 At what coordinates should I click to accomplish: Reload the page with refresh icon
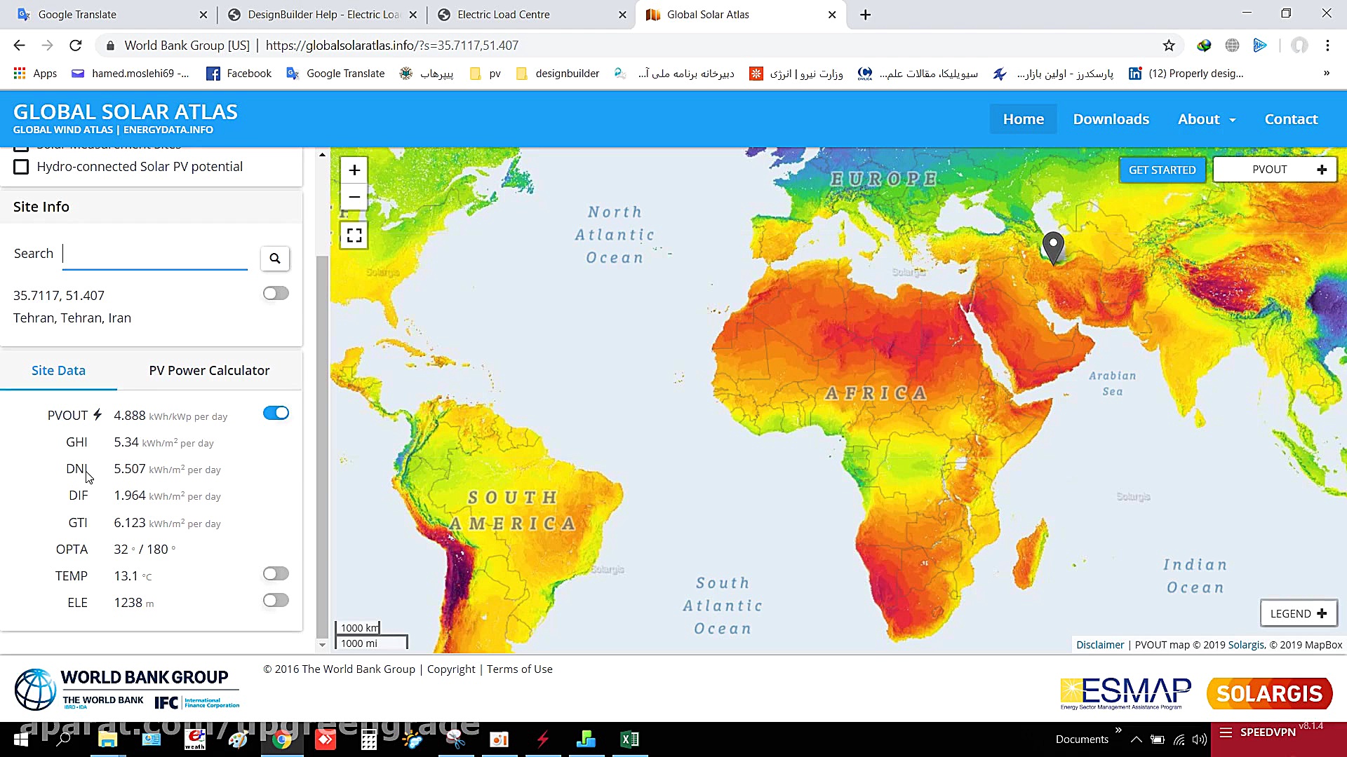click(x=76, y=46)
